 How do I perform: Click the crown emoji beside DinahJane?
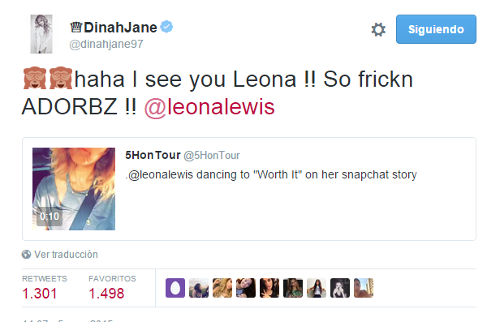76,28
